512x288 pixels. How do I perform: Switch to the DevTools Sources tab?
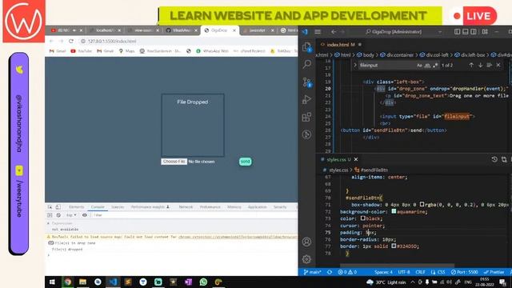tap(118, 207)
